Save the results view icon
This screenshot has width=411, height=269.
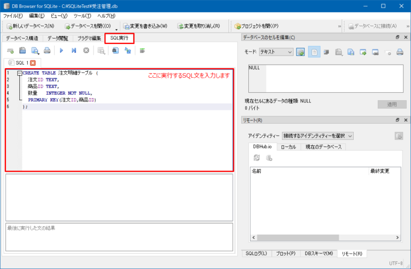point(101,51)
